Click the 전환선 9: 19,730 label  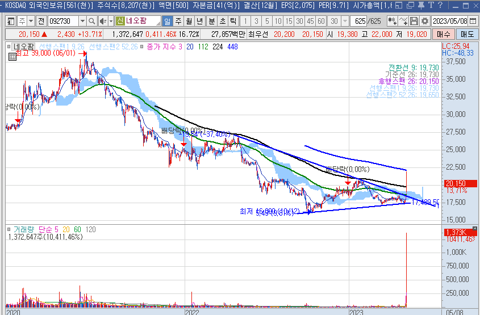click(x=414, y=68)
